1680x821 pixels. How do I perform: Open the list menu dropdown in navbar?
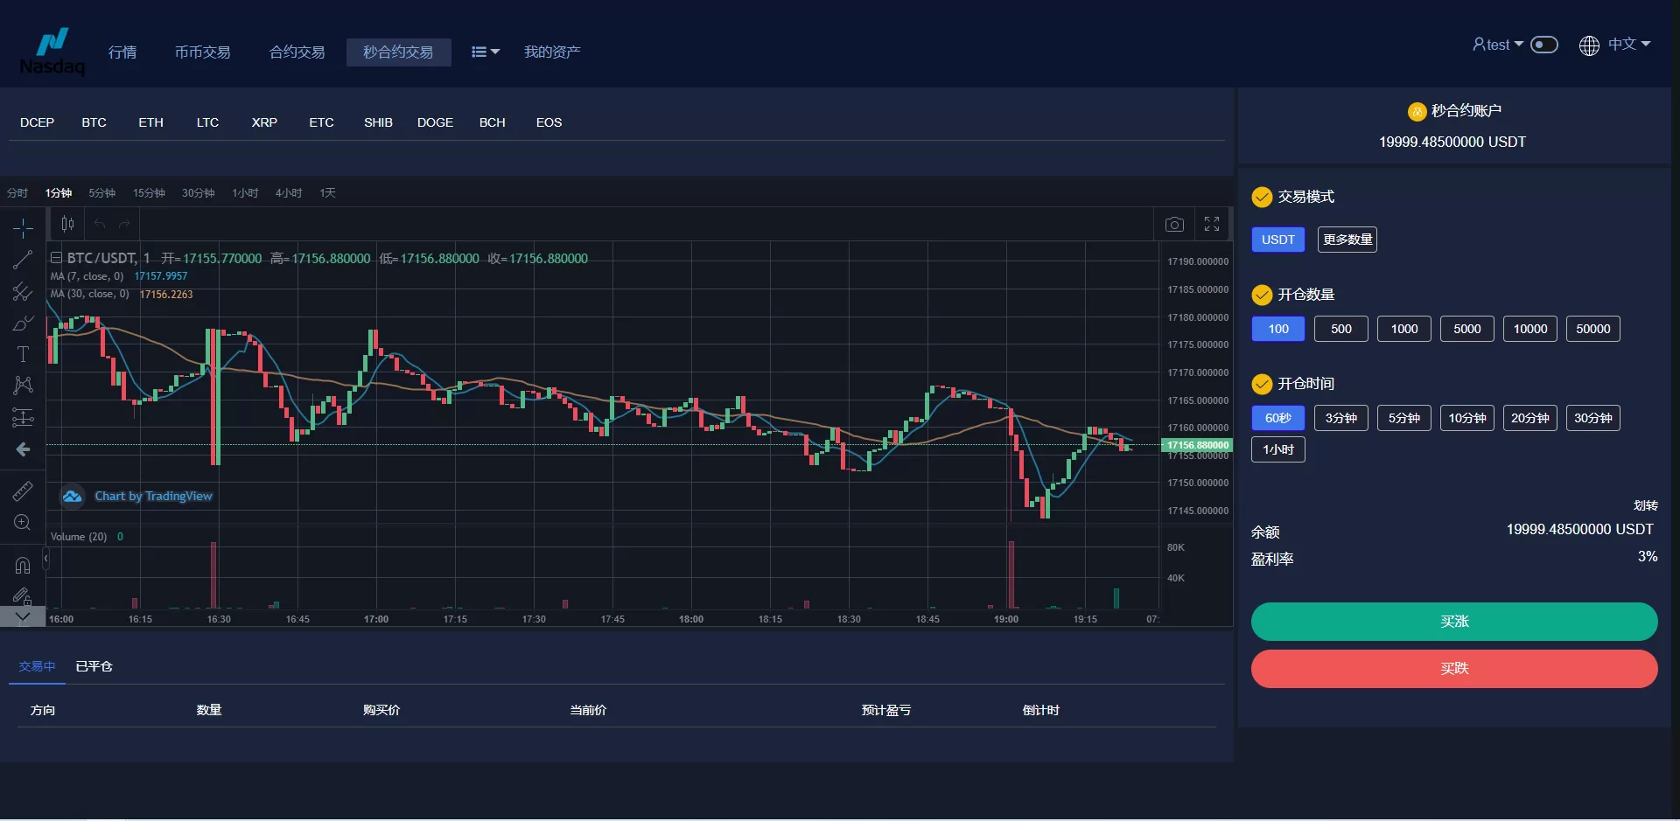pos(485,52)
